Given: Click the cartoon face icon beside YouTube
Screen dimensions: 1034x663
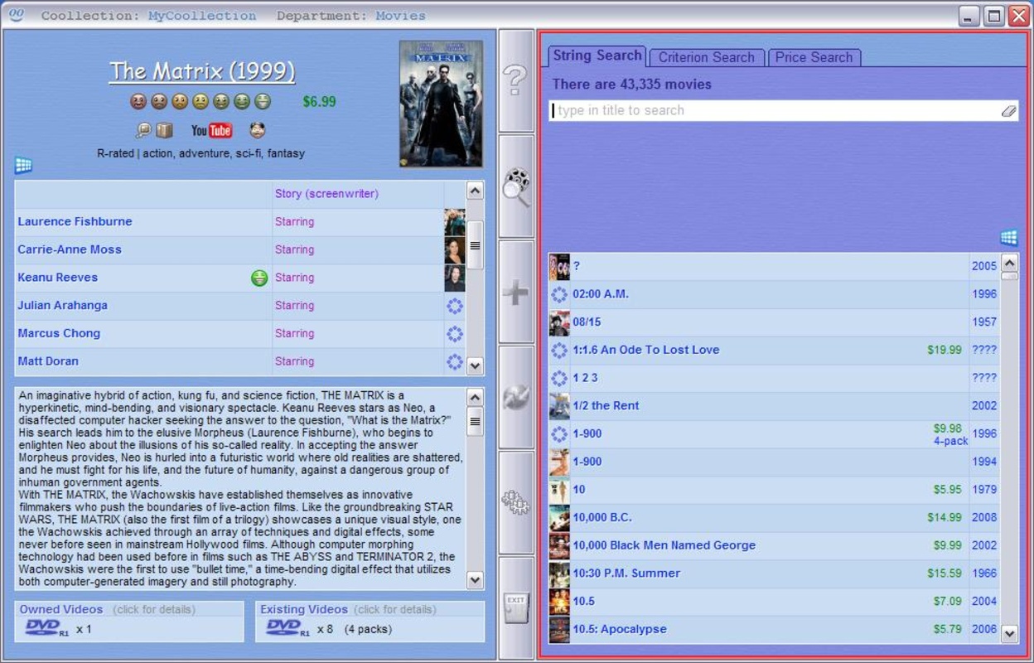Looking at the screenshot, I should (258, 130).
